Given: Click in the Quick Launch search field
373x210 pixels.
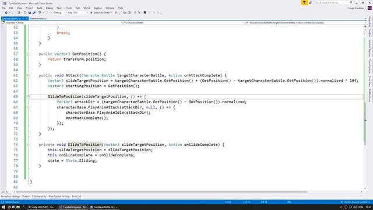Looking at the screenshot, I should click(331, 2).
